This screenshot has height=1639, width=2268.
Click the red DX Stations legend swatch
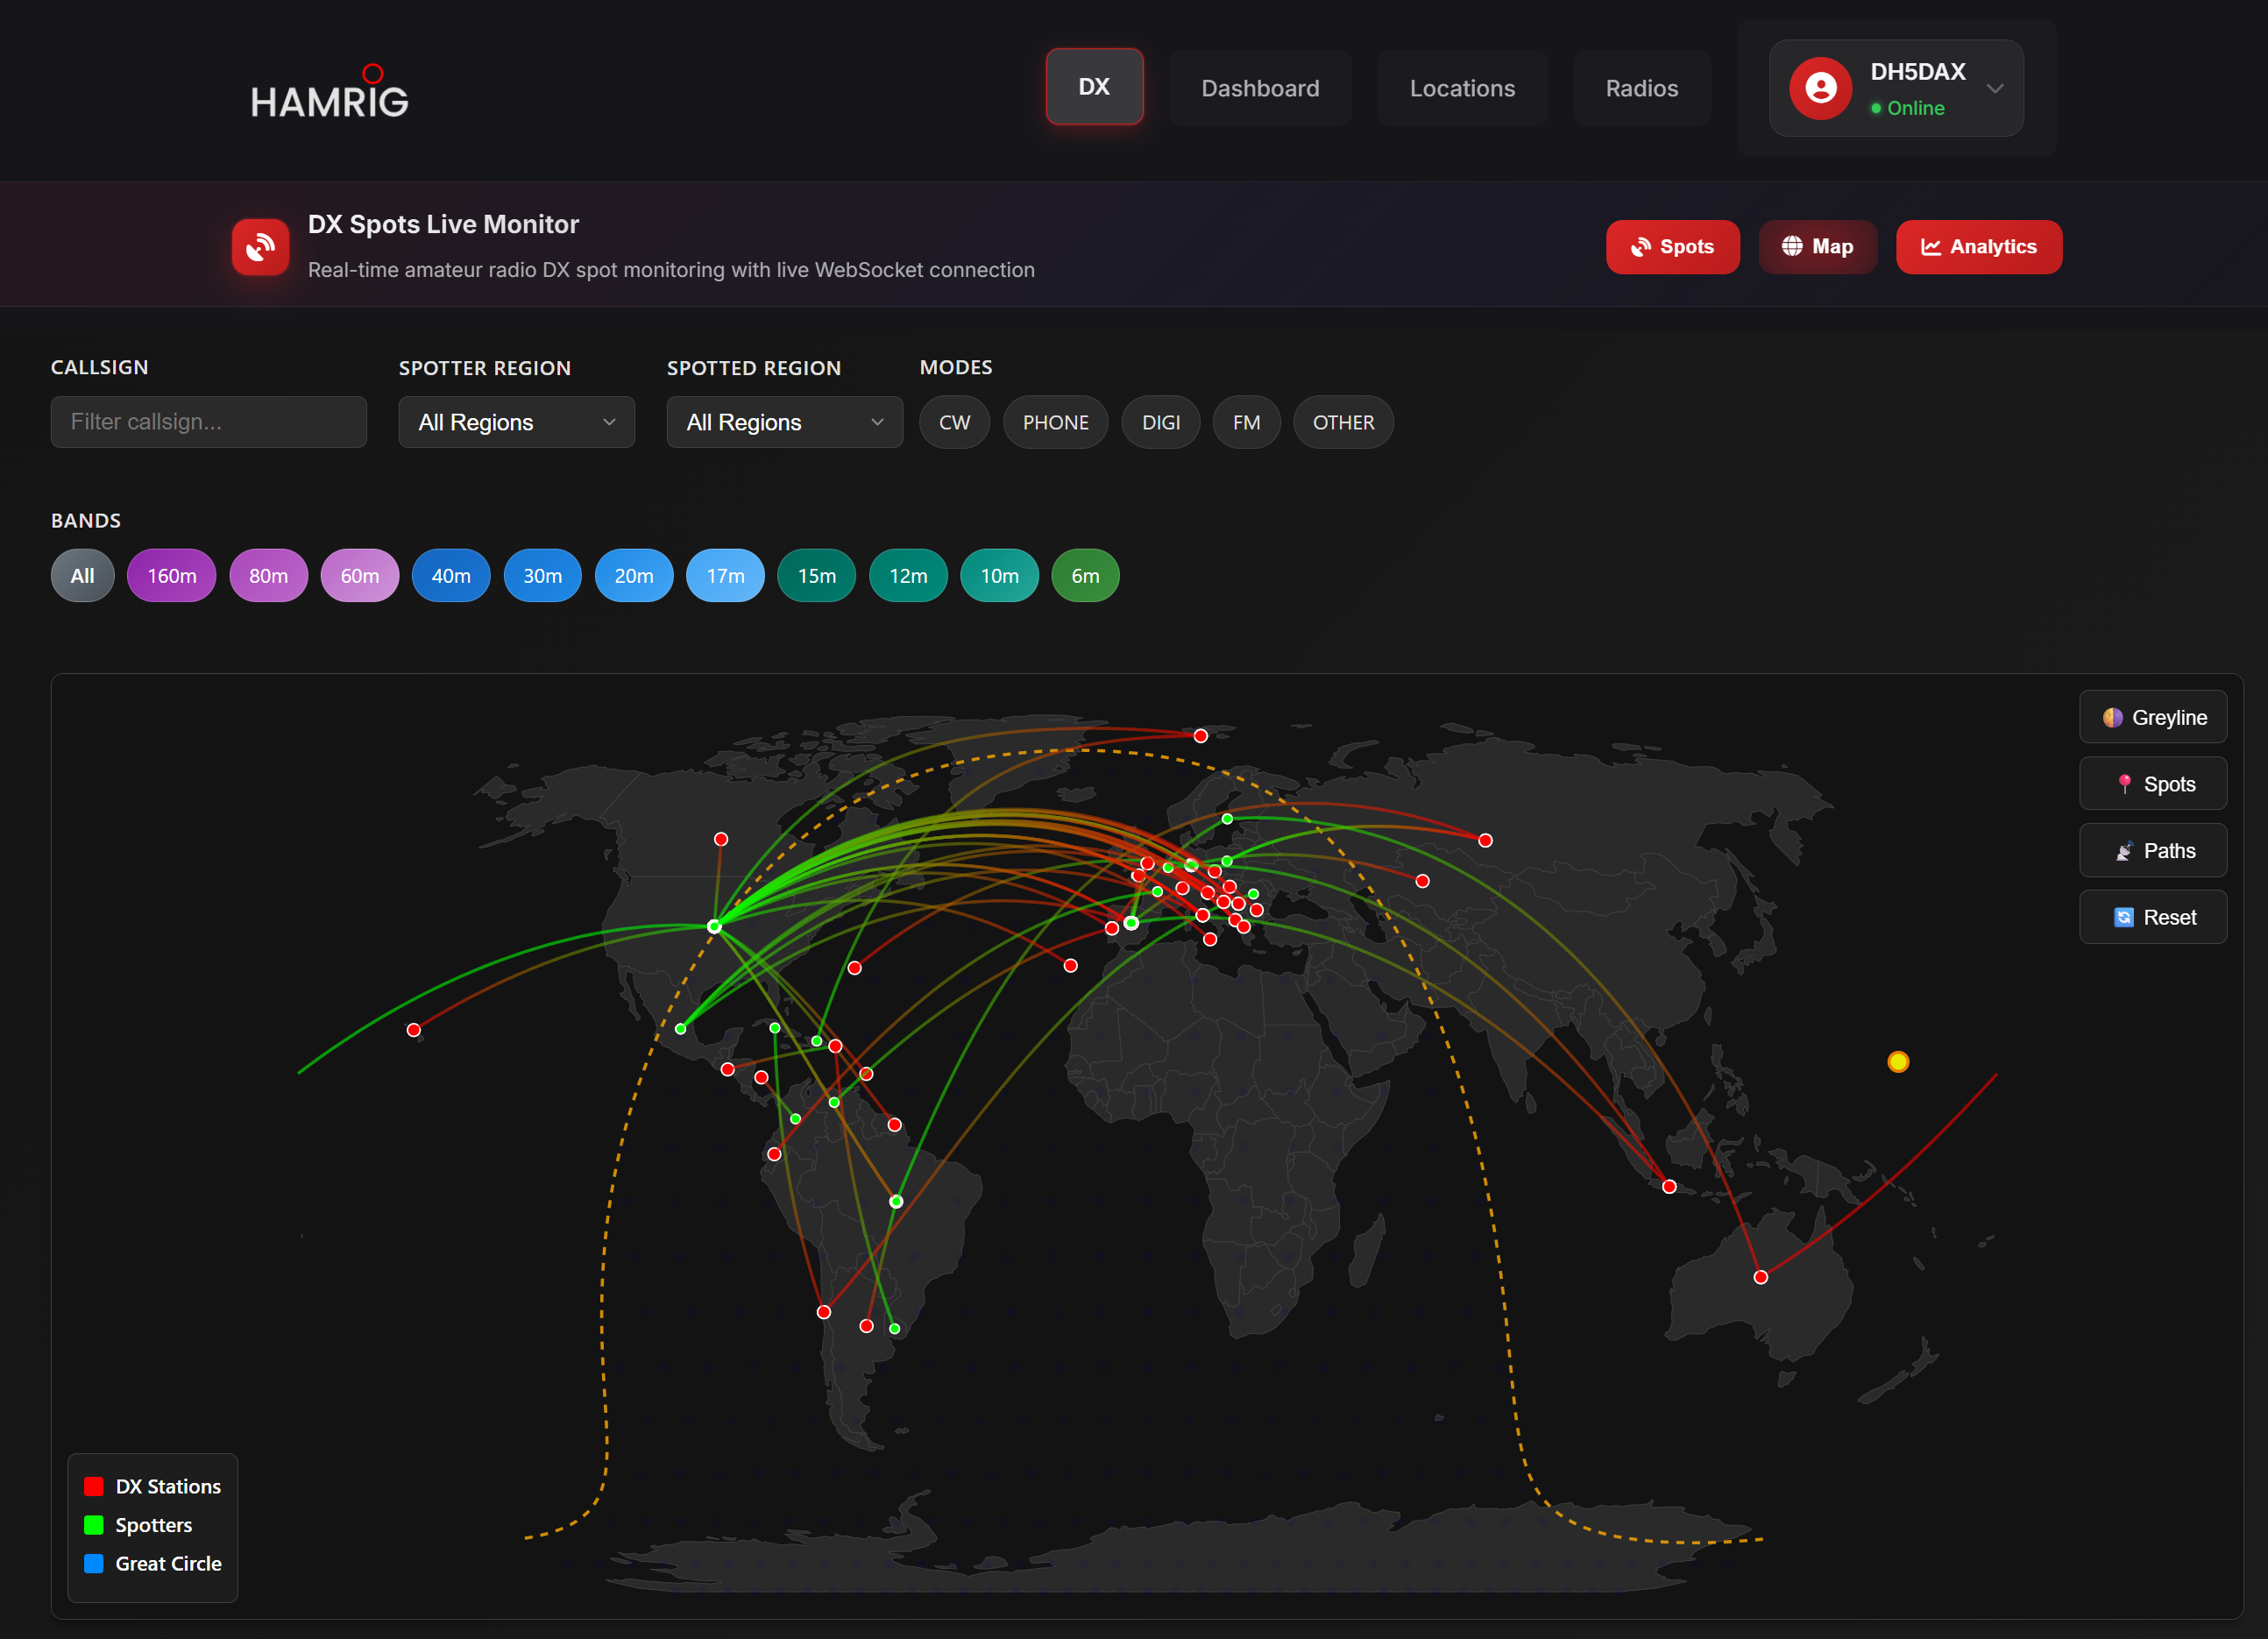(x=94, y=1487)
